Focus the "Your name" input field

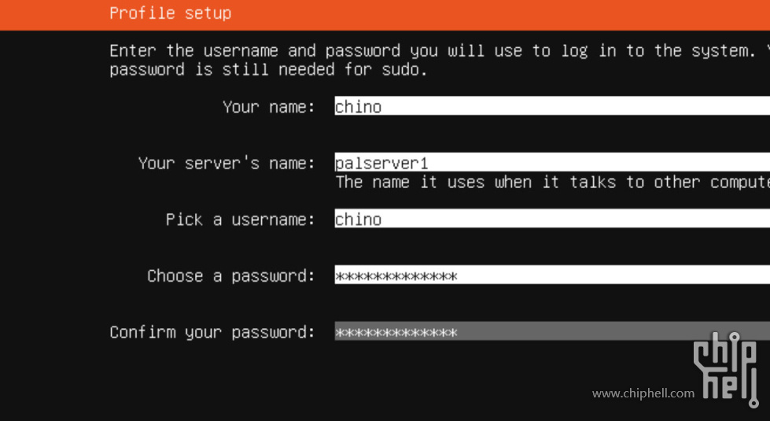pyautogui.click(x=552, y=106)
